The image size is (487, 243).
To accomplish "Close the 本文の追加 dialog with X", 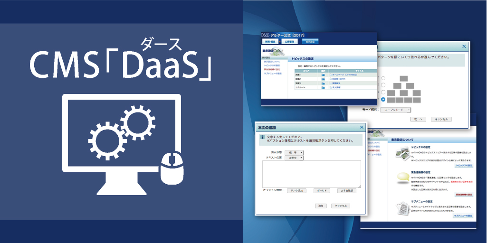I will pyautogui.click(x=362, y=127).
